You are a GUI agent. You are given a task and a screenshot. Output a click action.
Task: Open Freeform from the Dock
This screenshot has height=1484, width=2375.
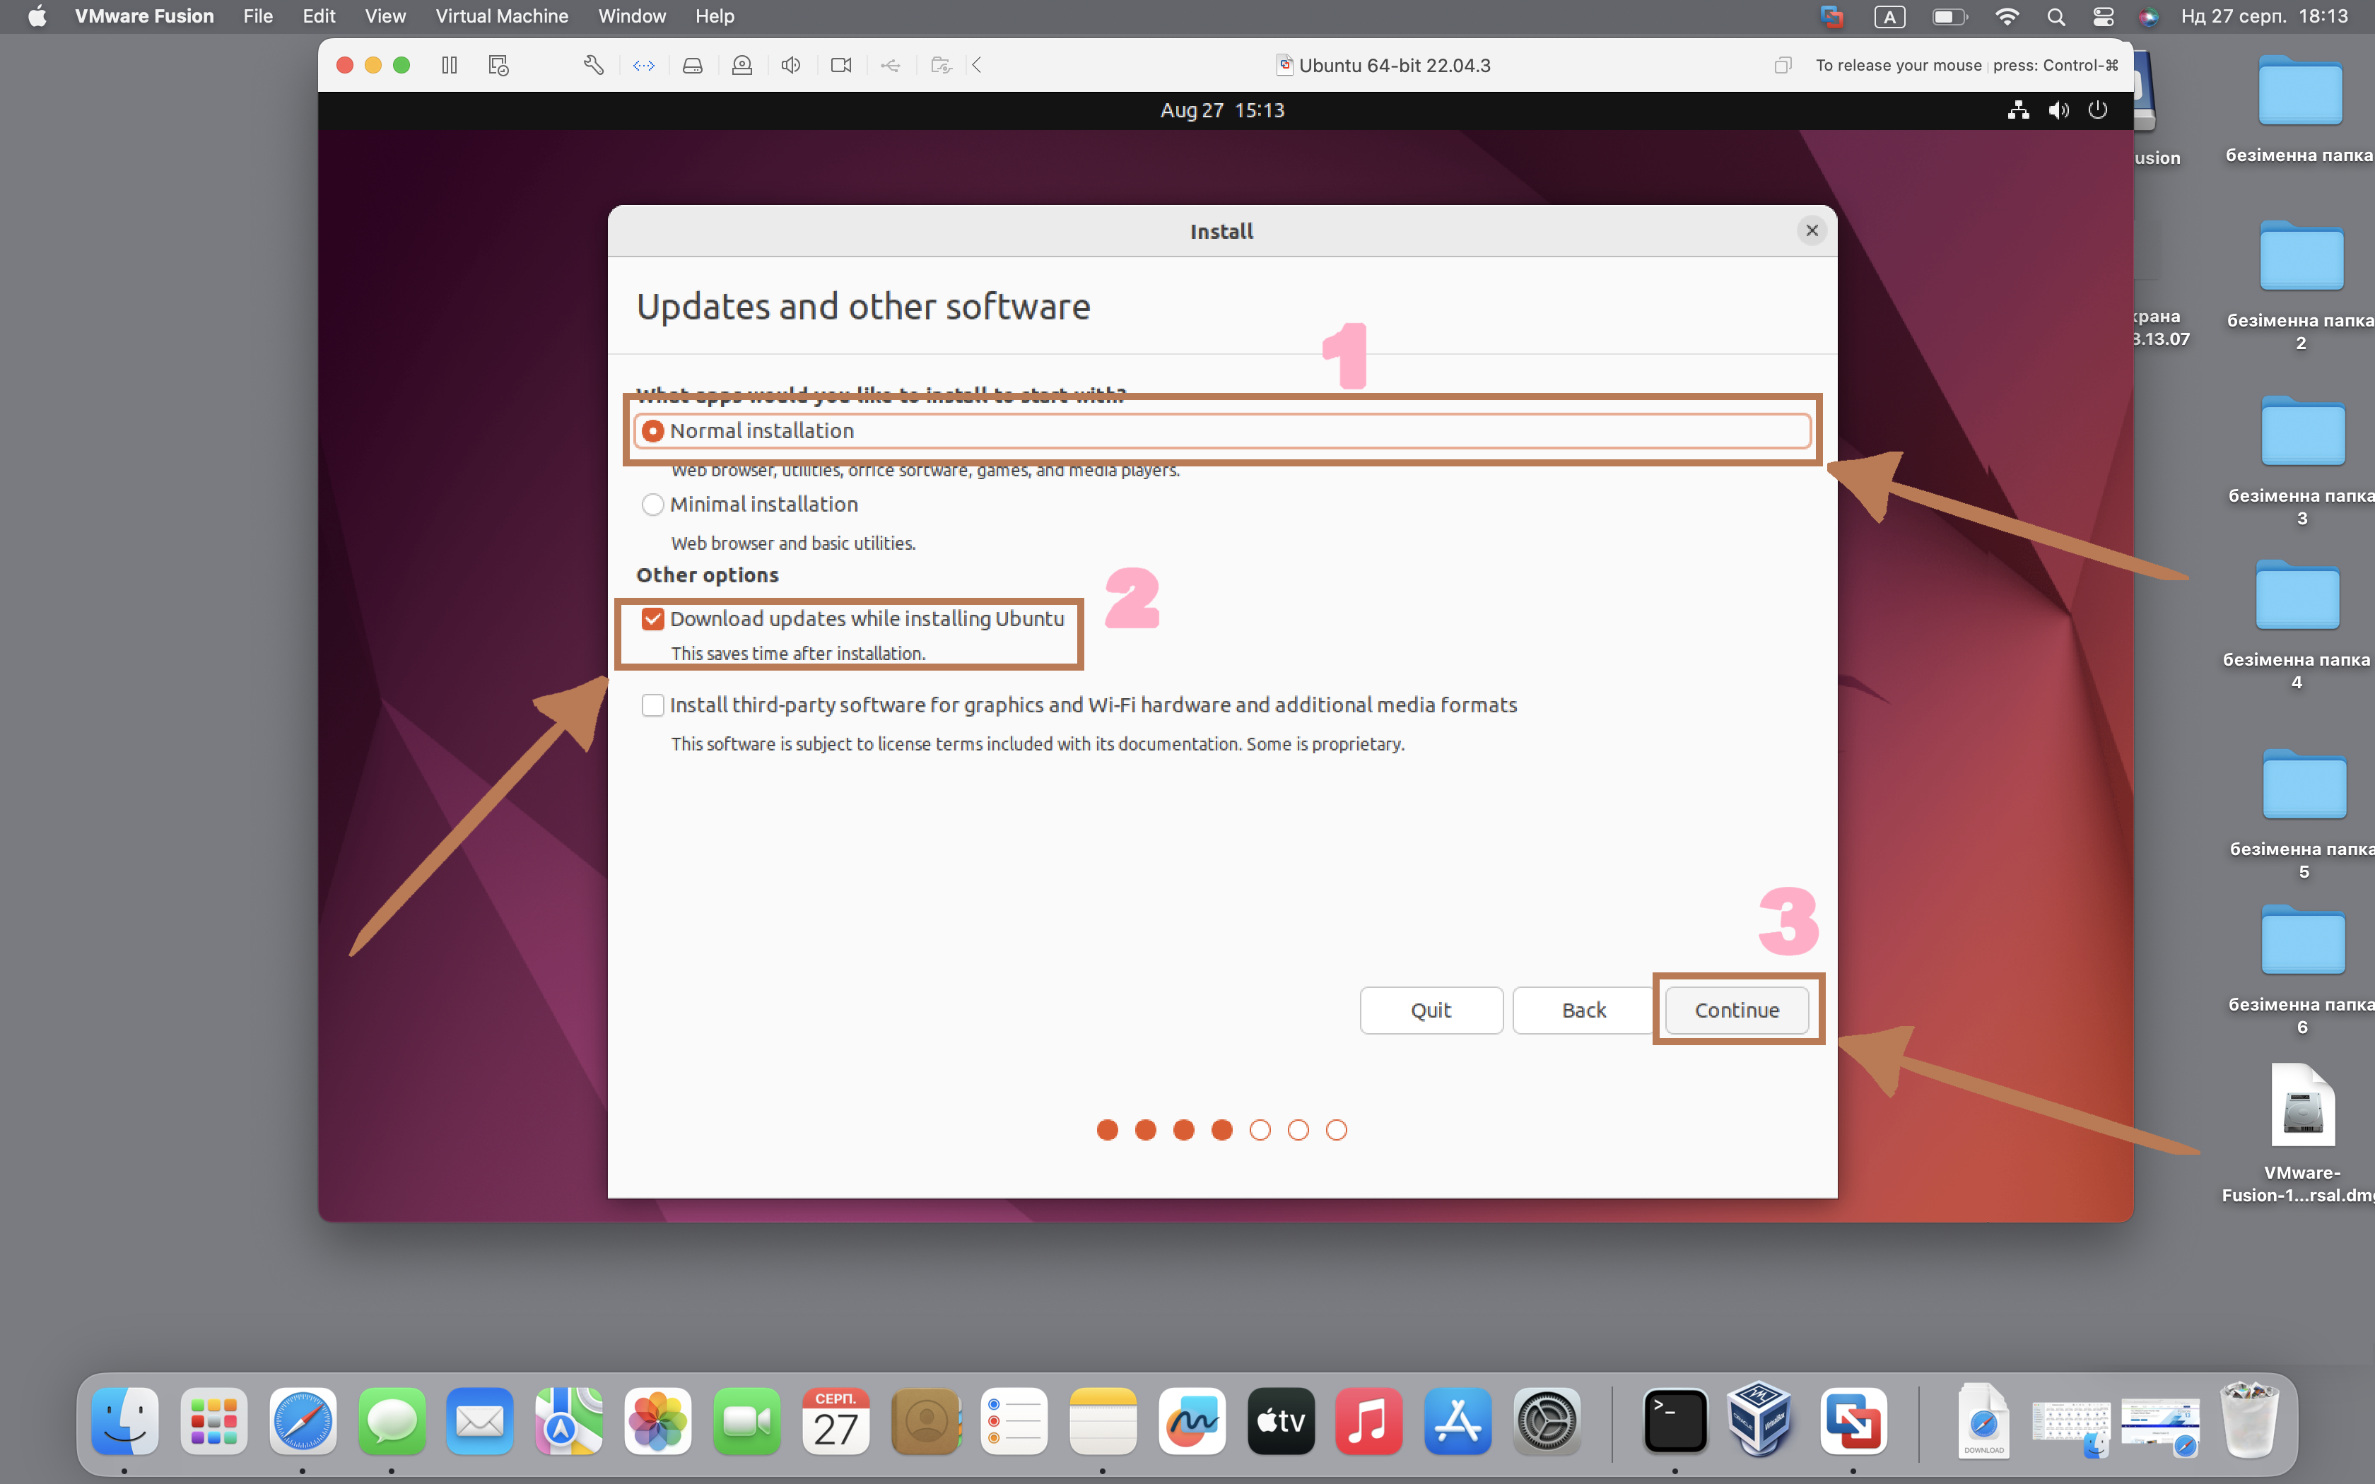point(1192,1420)
